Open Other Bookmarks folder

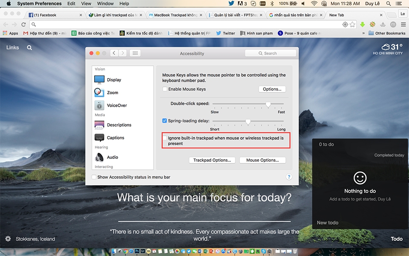point(387,33)
